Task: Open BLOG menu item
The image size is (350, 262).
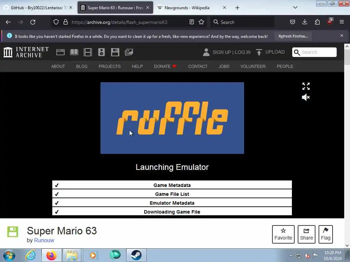Action: pyautogui.click(x=82, y=67)
